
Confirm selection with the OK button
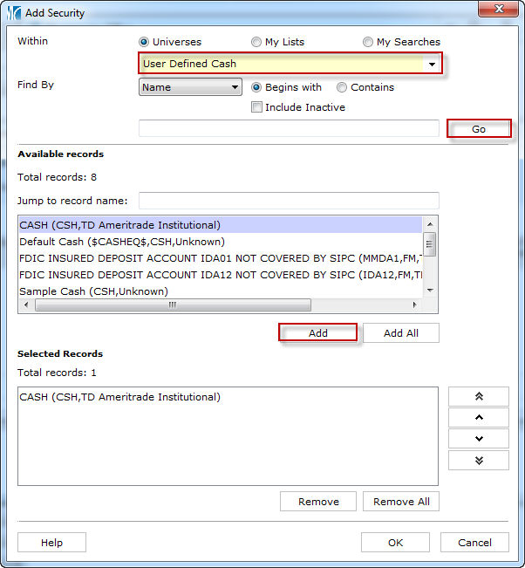click(395, 543)
